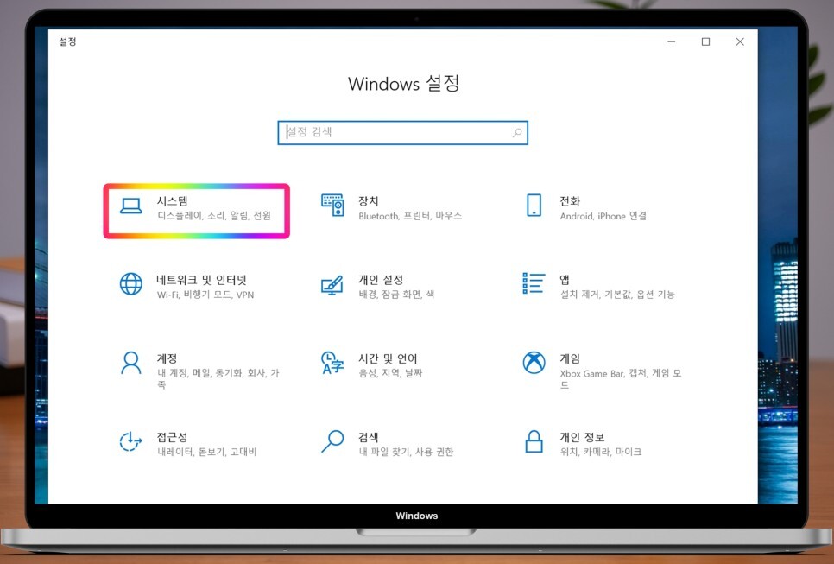Click the 설정 window title text

(67, 41)
